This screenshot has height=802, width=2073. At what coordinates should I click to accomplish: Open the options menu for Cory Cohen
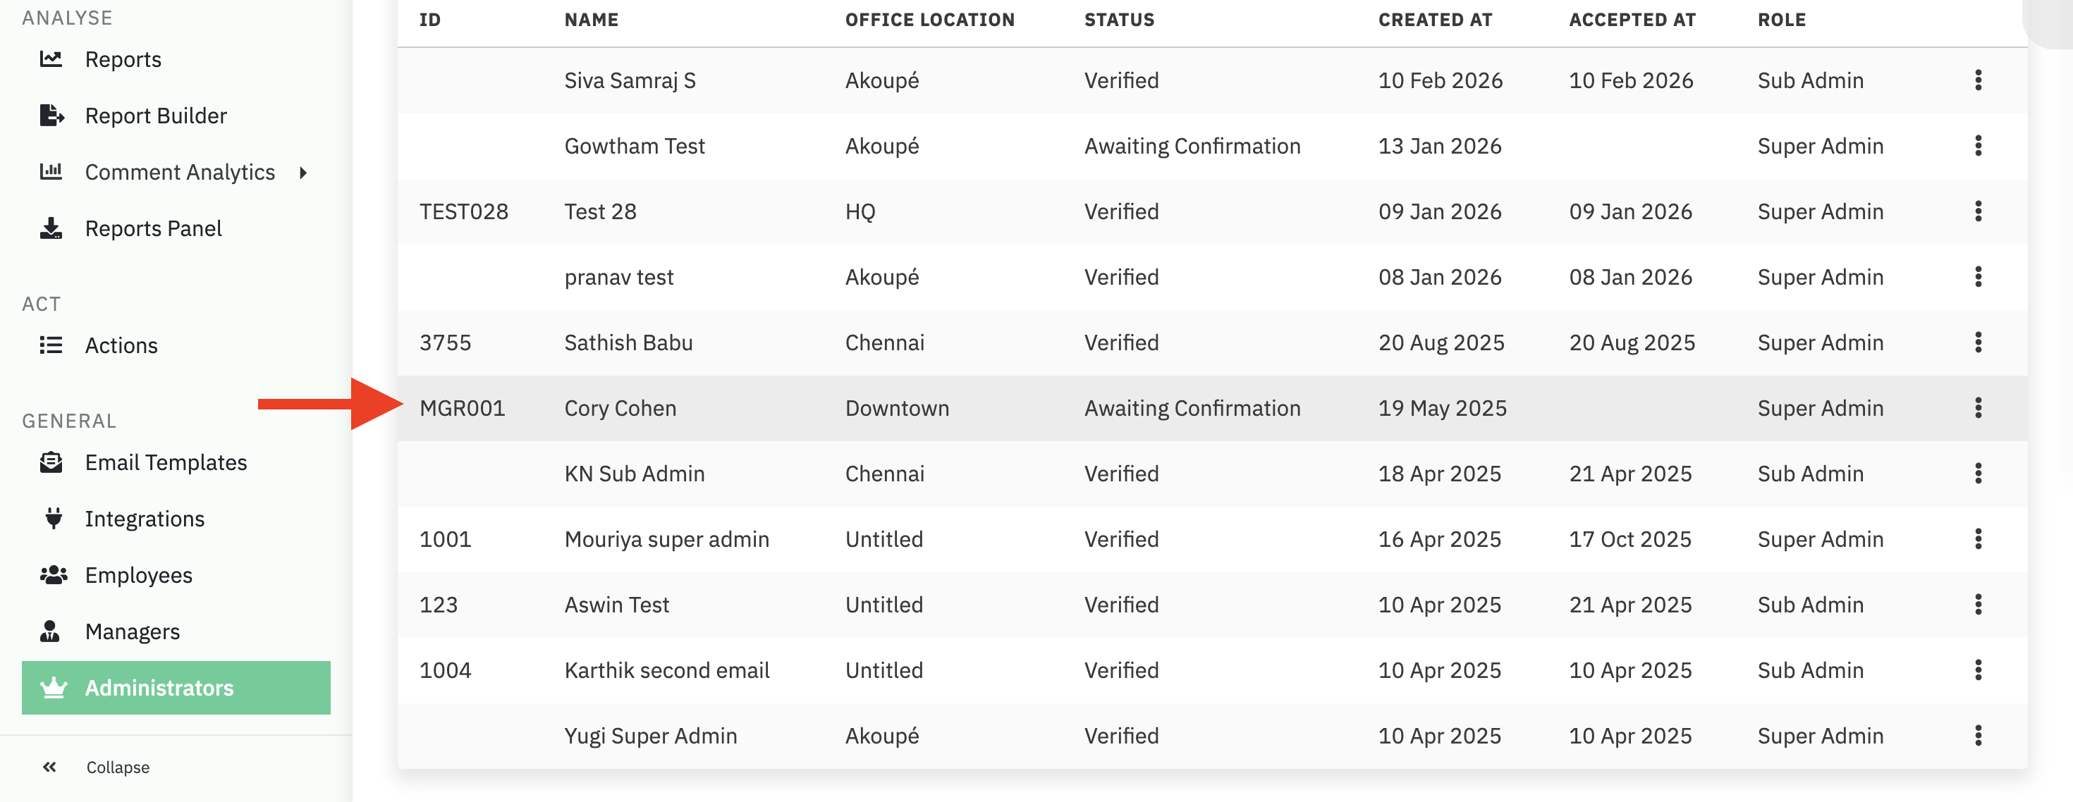tap(1977, 408)
